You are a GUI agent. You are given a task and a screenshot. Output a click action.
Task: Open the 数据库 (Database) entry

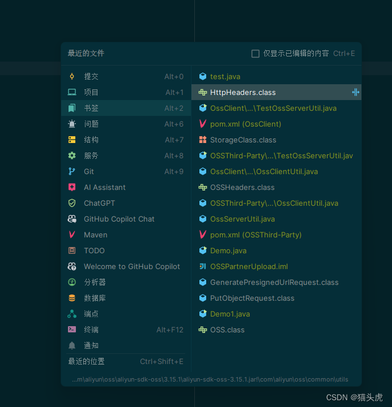click(x=126, y=298)
